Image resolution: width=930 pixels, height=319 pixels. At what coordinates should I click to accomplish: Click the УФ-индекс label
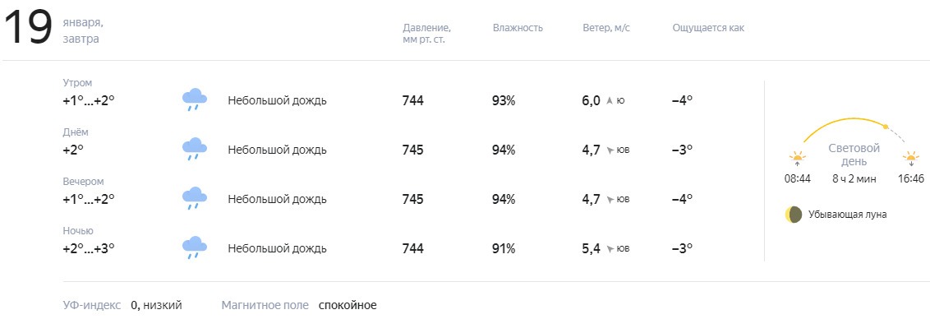[92, 305]
